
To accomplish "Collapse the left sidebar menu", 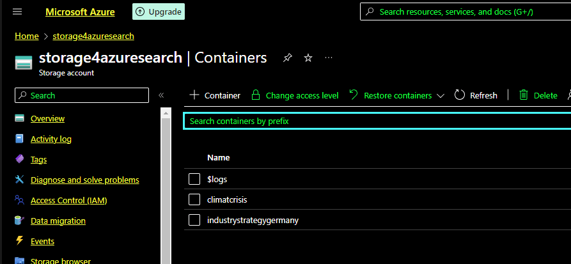I will (x=161, y=95).
